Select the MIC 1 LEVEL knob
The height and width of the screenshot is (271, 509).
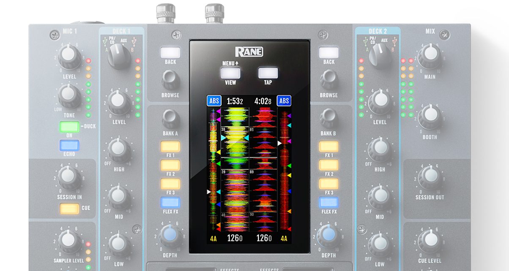(x=69, y=57)
